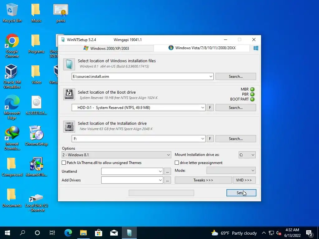Browse for drivers folder with ... button
Image resolution: width=319 pixels, height=239 pixels.
point(167,180)
